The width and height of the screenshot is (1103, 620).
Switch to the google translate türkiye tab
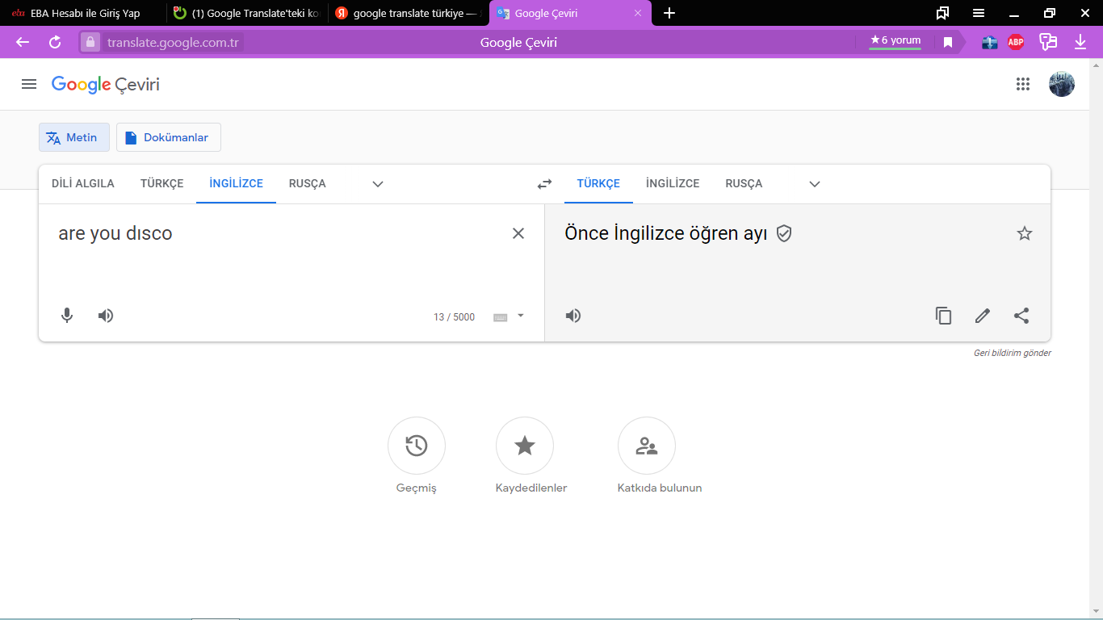point(409,13)
